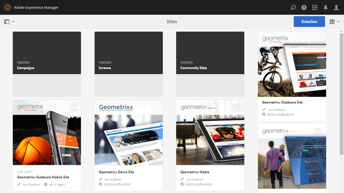Open the Geometrixx Outdoors Mobile Site thumbnail

47,132
